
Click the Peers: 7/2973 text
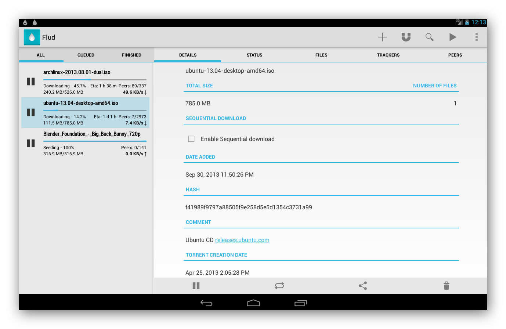pyautogui.click(x=133, y=117)
